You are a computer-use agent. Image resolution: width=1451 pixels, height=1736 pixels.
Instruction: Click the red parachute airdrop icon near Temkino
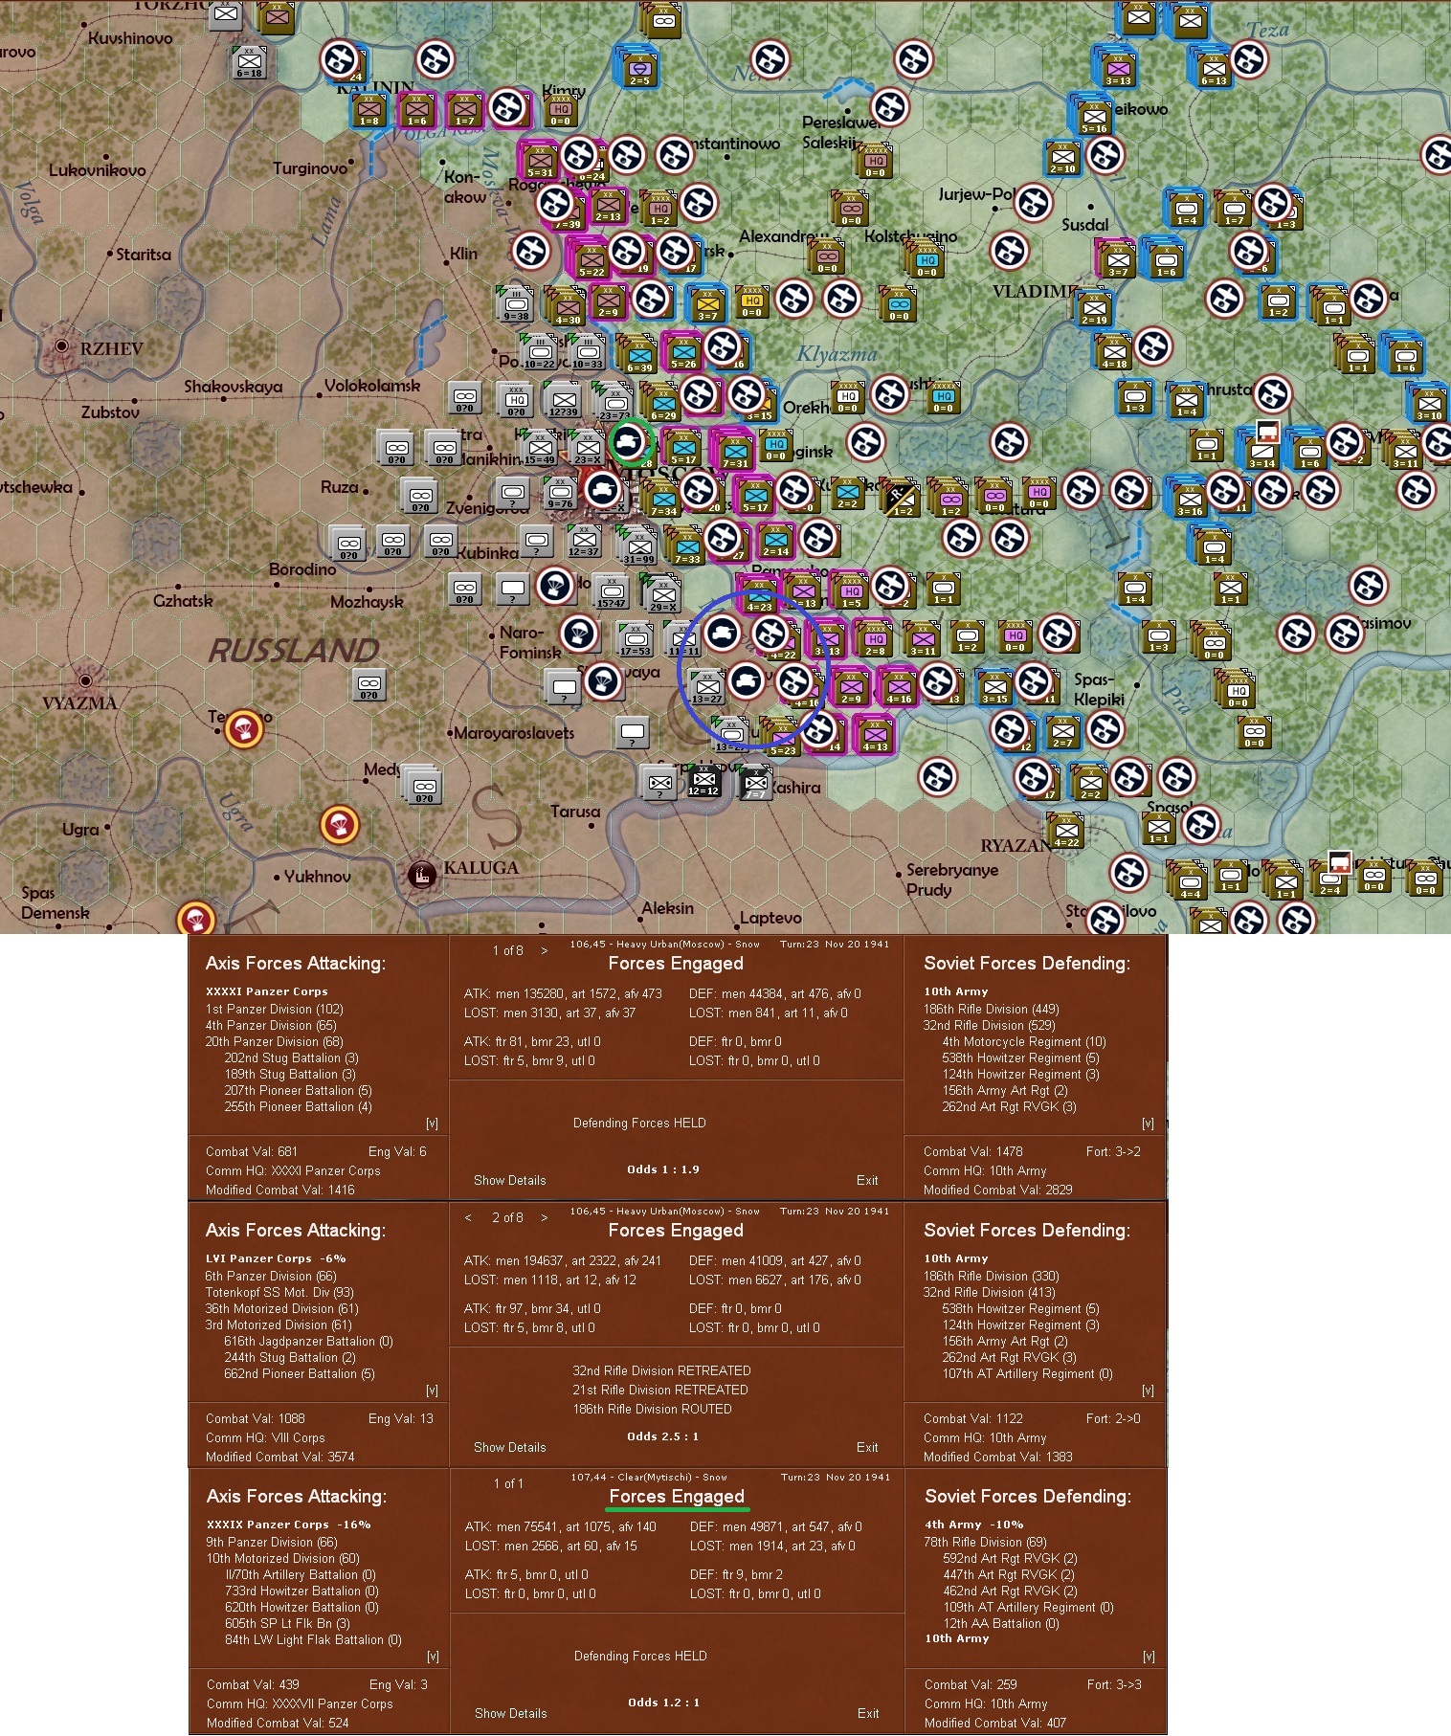(x=243, y=729)
